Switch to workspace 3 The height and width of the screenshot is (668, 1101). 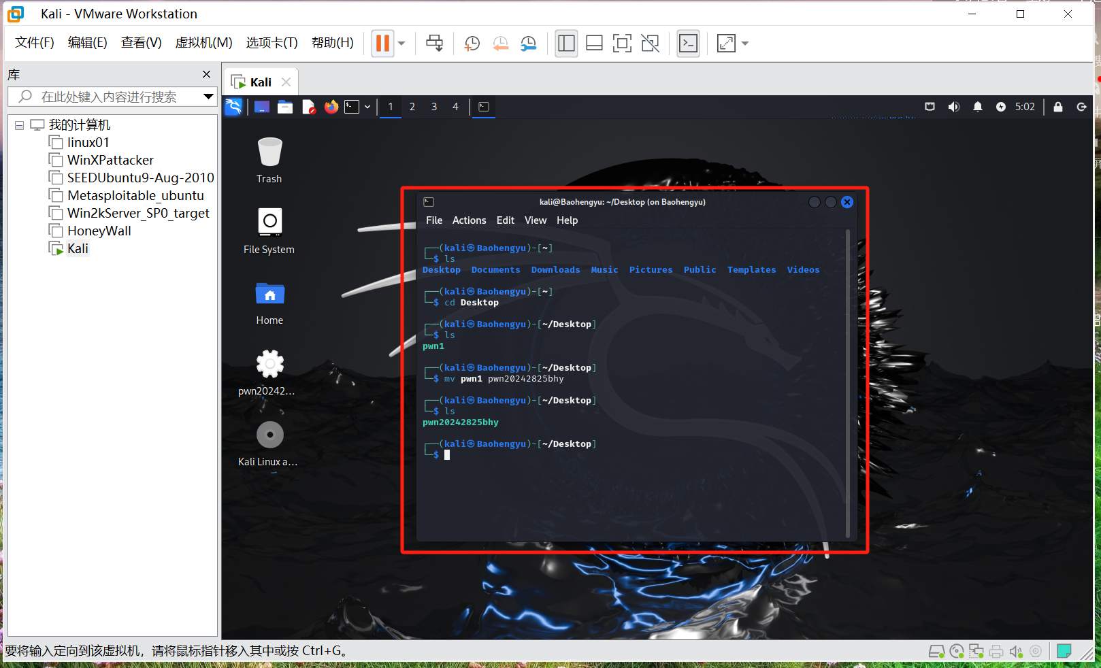(434, 107)
